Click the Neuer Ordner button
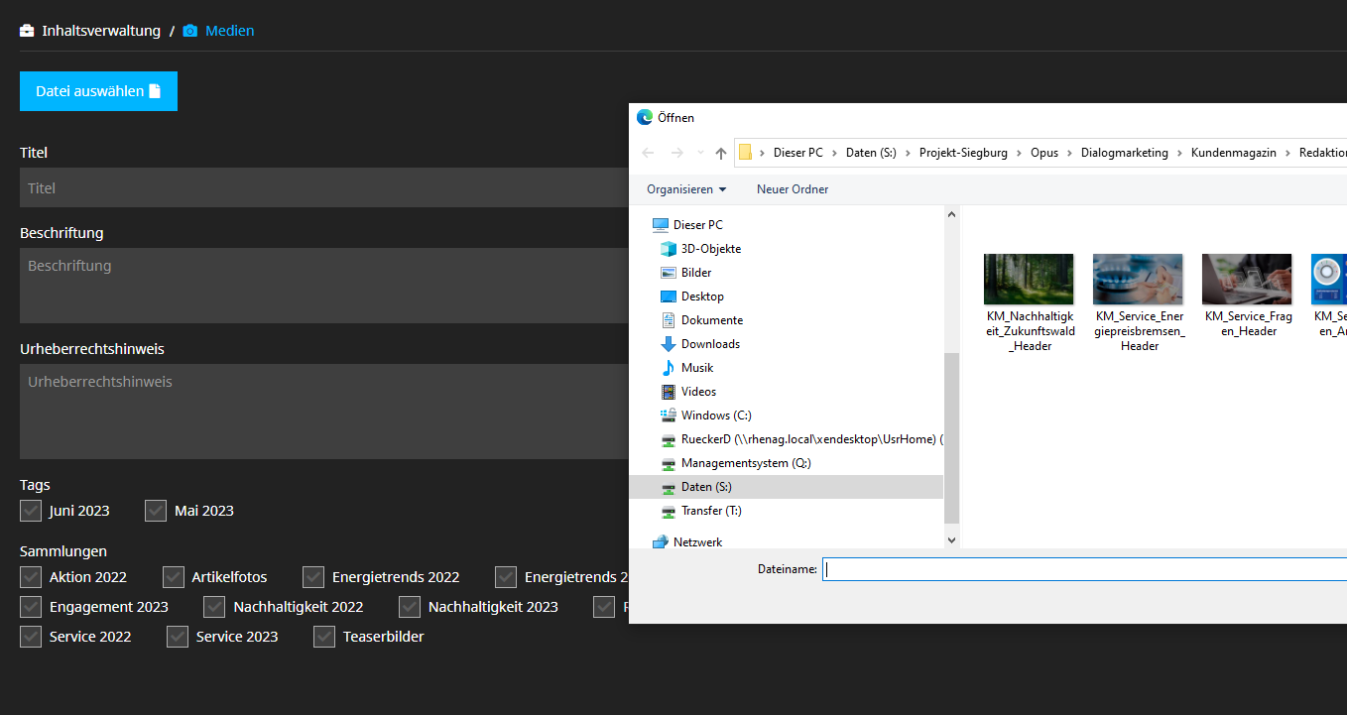This screenshot has width=1347, height=715. [793, 189]
